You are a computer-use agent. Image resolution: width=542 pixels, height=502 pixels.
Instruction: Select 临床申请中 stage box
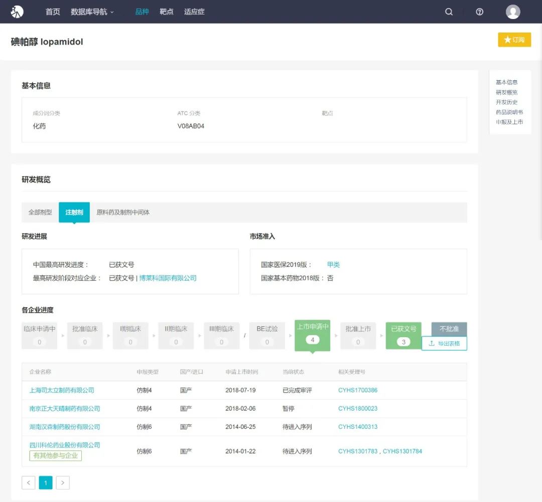pos(40,336)
